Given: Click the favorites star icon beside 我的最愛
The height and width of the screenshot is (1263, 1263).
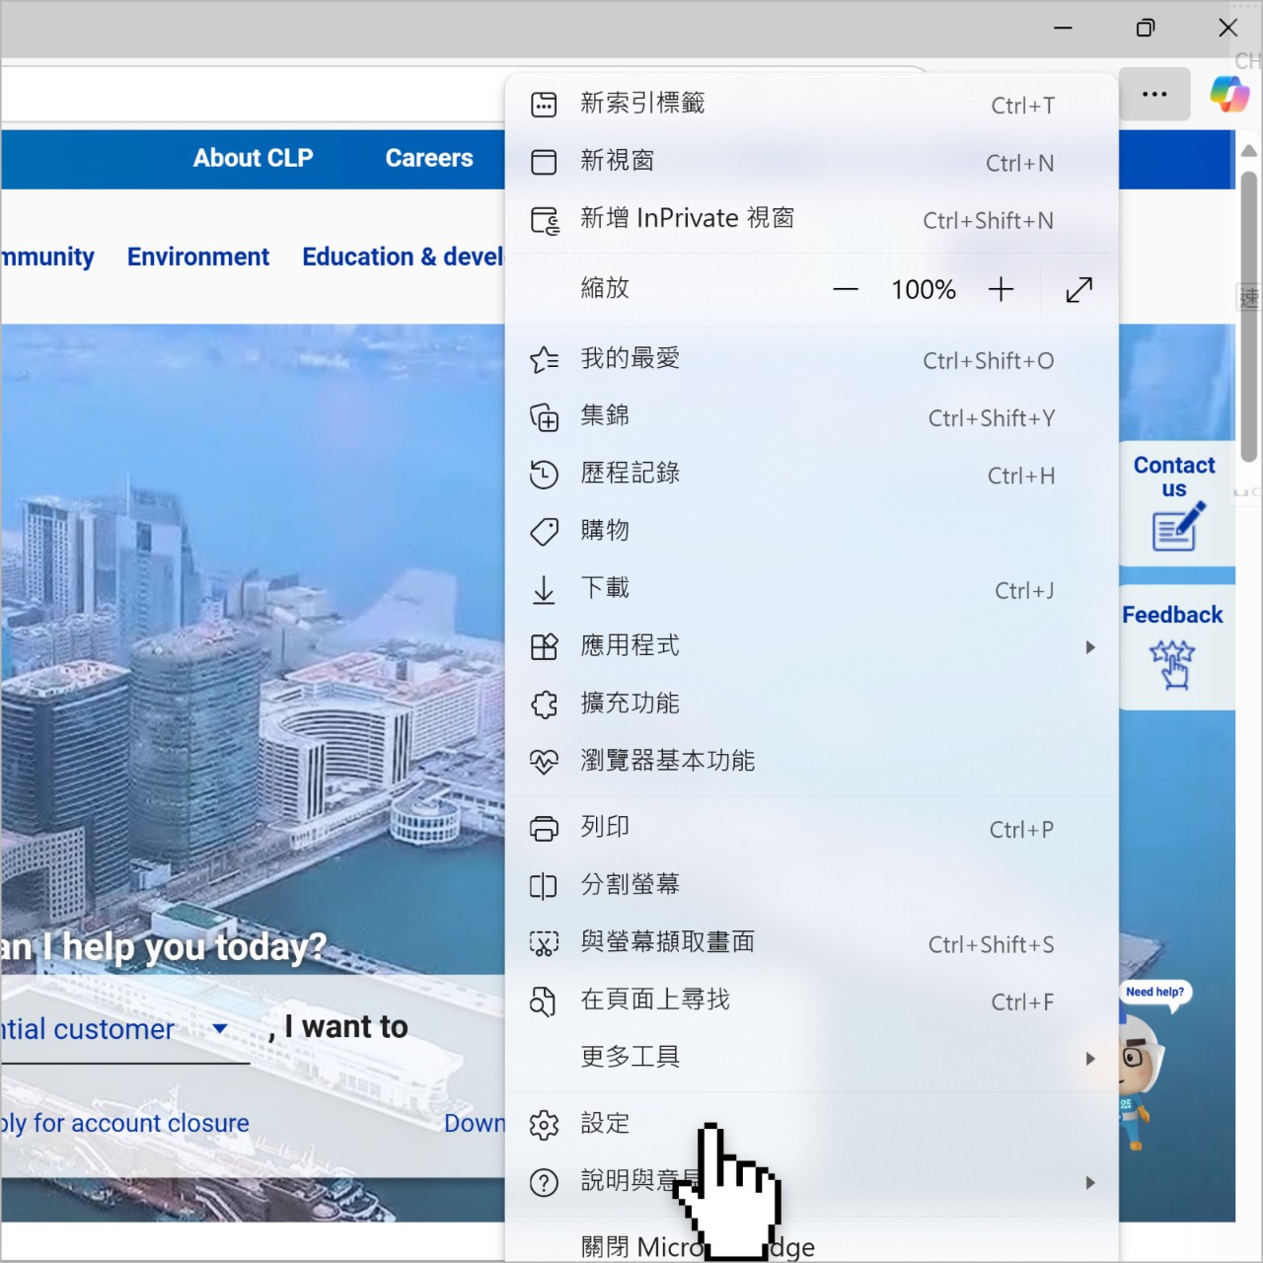Looking at the screenshot, I should 544,359.
